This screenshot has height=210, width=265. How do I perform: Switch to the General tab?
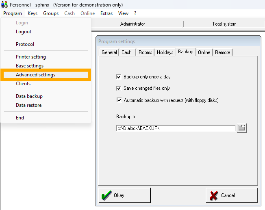click(x=109, y=52)
